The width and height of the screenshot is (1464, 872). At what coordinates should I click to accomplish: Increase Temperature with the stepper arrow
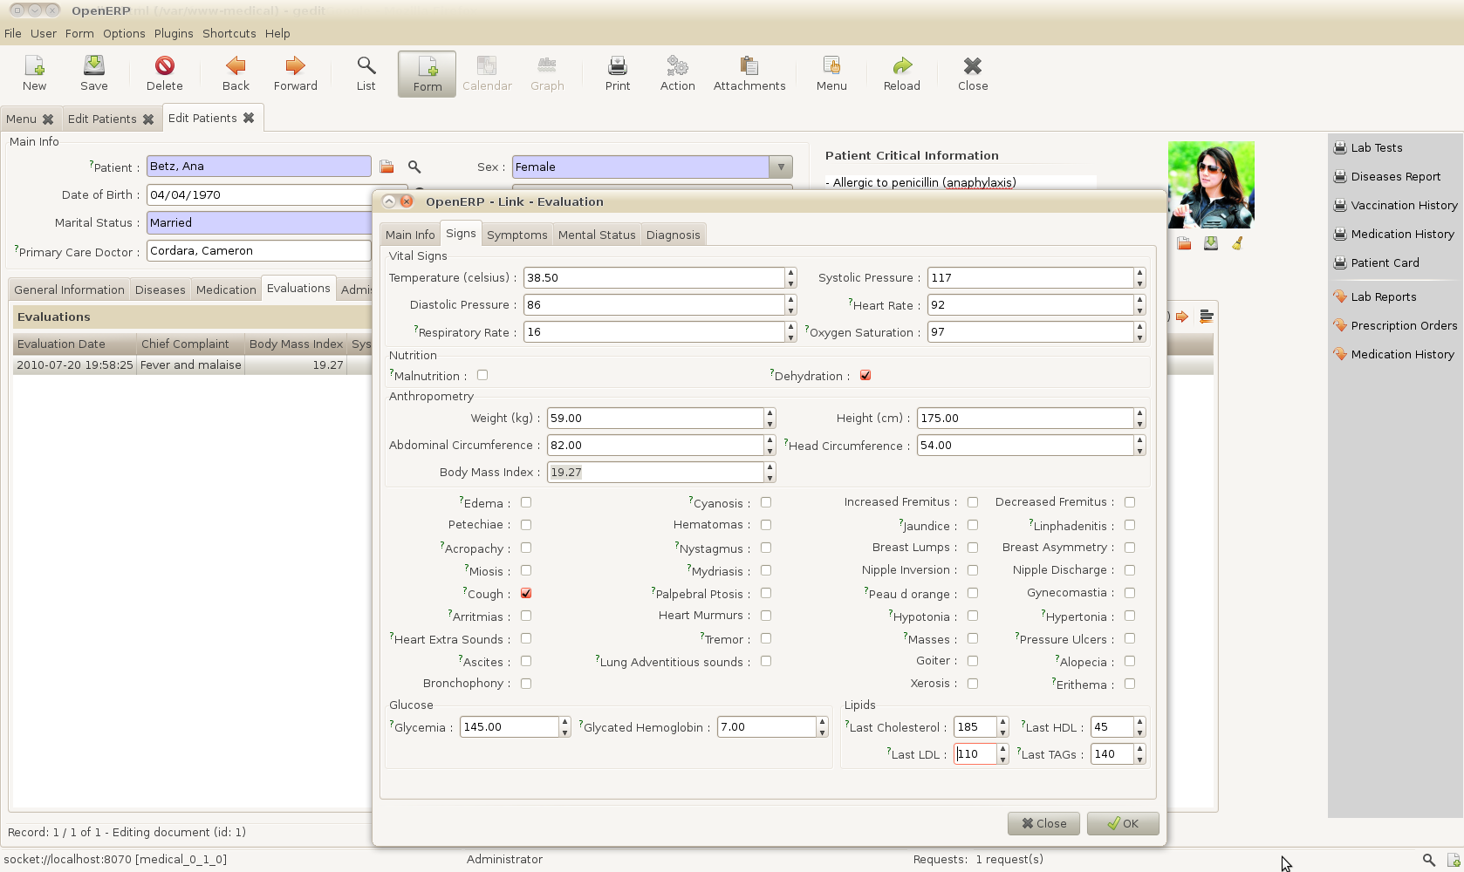(790, 273)
